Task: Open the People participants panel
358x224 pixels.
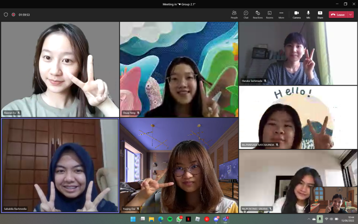Action: pyautogui.click(x=234, y=14)
